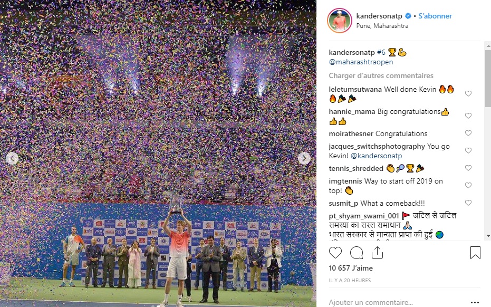Open the #6 hashtag link

[x=381, y=52]
